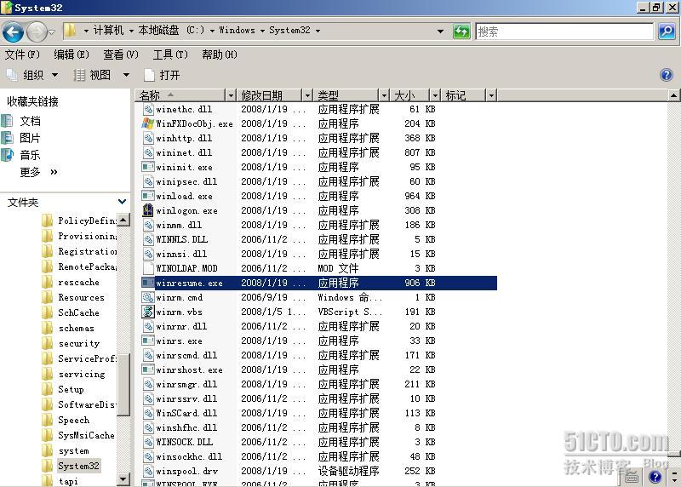
Task: Click the security folder icon in tree
Action: point(48,343)
